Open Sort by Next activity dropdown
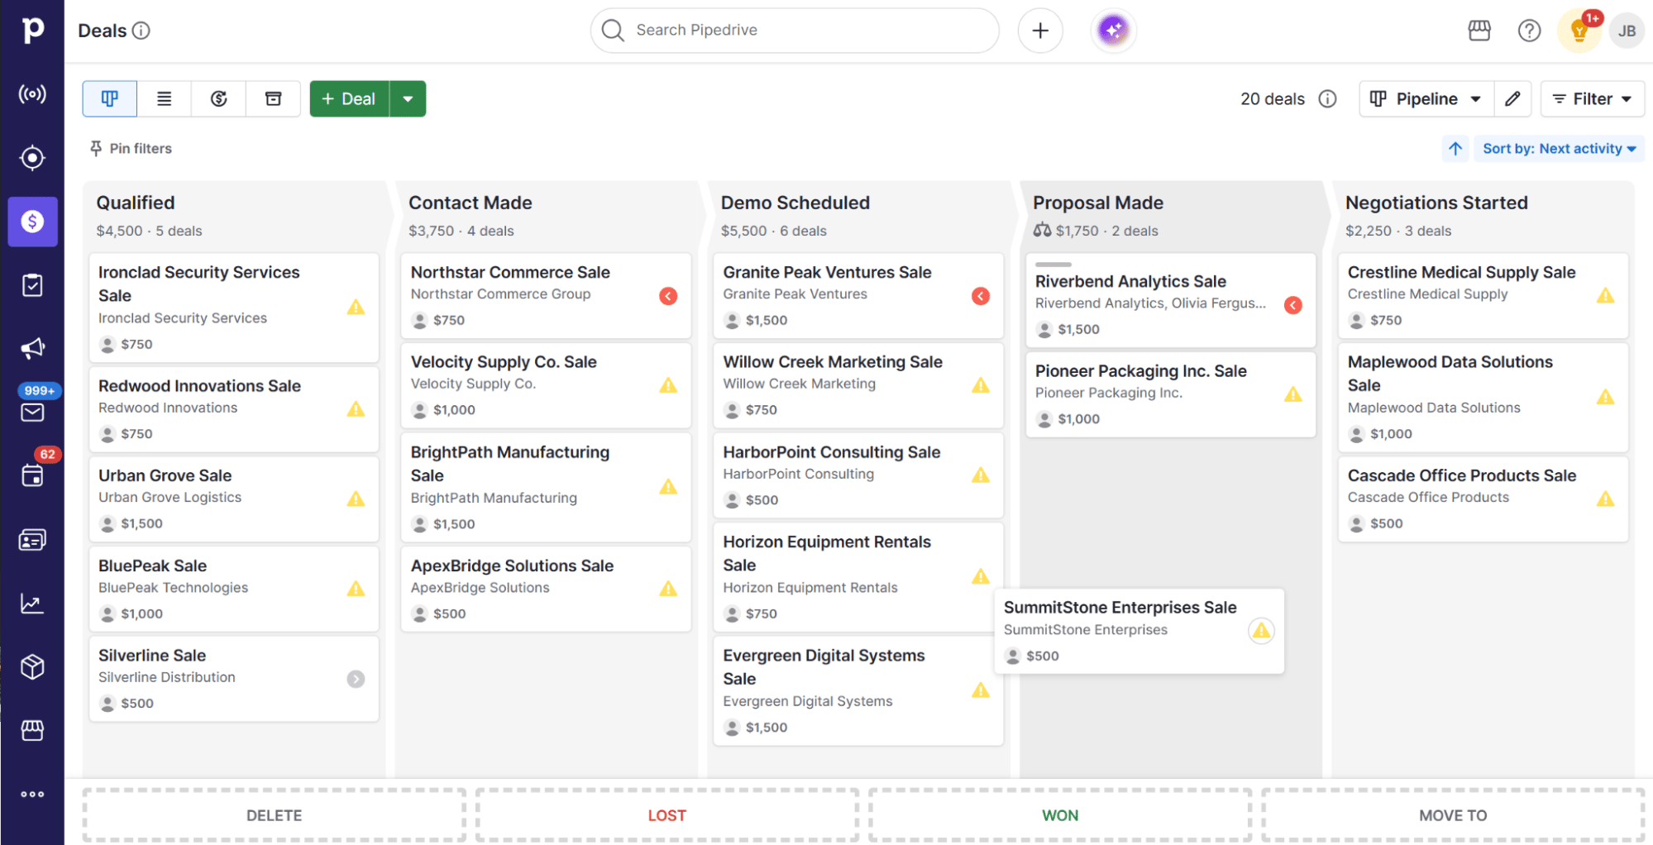Image resolution: width=1653 pixels, height=845 pixels. [x=1559, y=149]
